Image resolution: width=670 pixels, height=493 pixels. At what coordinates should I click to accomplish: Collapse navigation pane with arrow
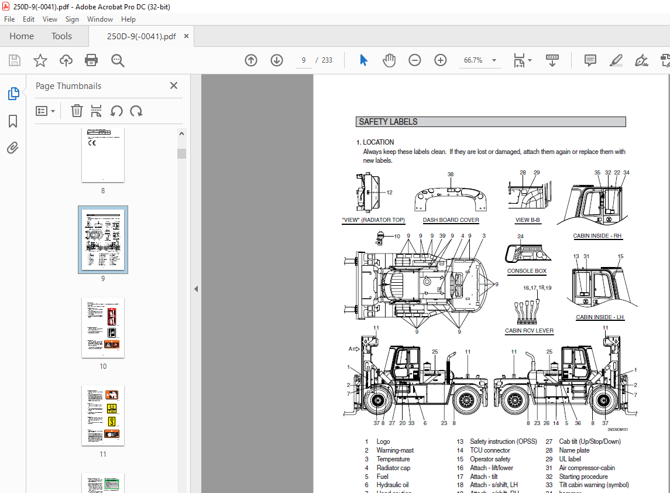196,289
